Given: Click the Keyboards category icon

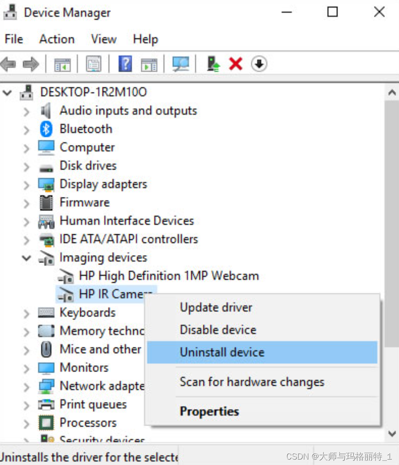Looking at the screenshot, I should [46, 313].
